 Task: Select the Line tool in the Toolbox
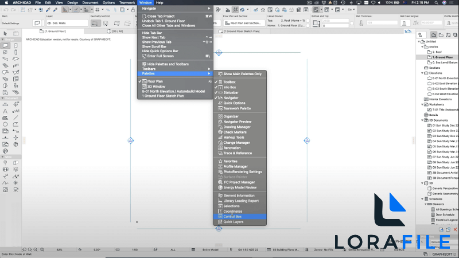point(16,118)
